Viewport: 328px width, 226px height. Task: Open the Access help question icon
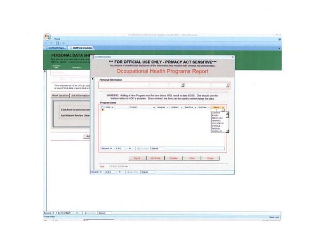279,39
